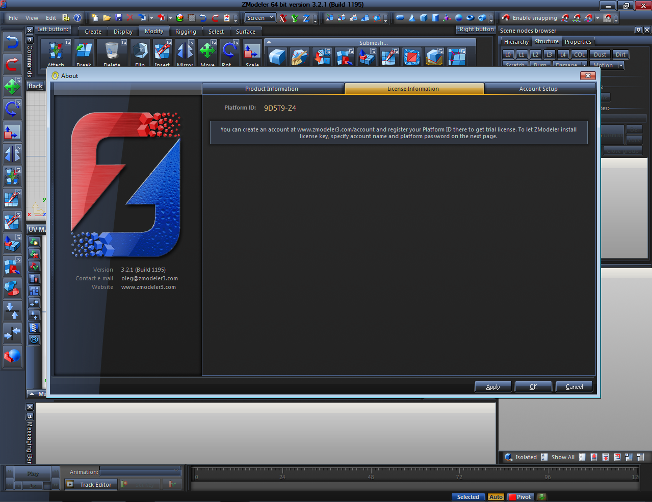Create a new scene with the toolbar icon
Screen dimensions: 652x502
(x=95, y=18)
